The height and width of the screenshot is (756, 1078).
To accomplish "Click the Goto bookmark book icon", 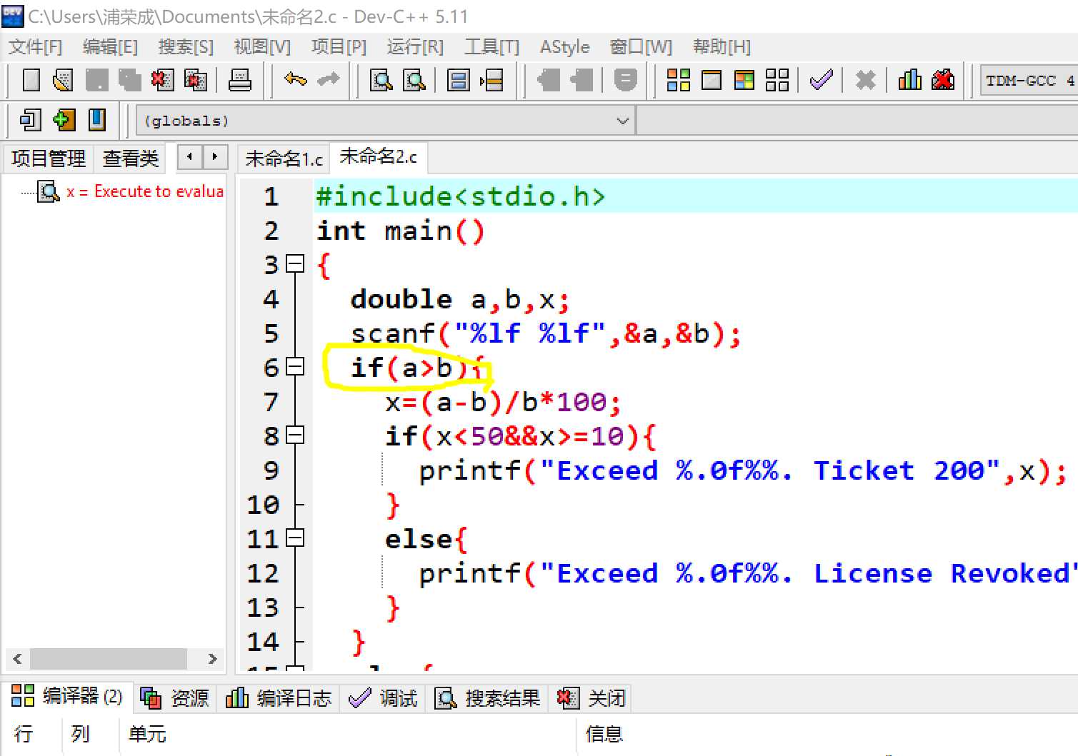I will (x=97, y=120).
